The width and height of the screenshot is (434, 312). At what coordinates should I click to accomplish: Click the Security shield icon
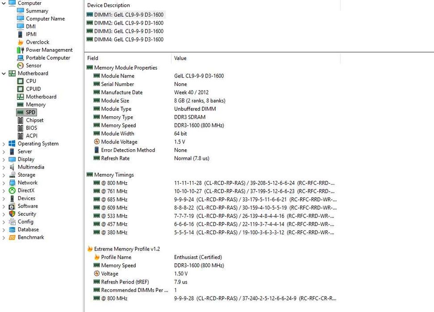[x=12, y=214]
